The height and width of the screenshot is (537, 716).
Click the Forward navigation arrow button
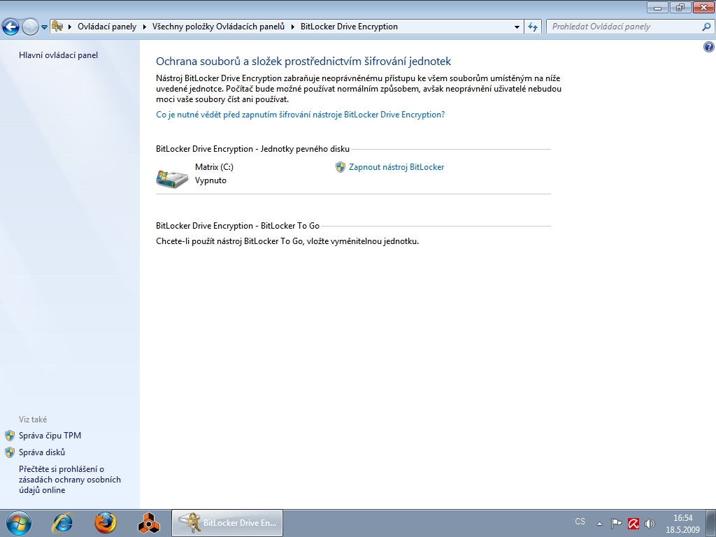pyautogui.click(x=30, y=27)
